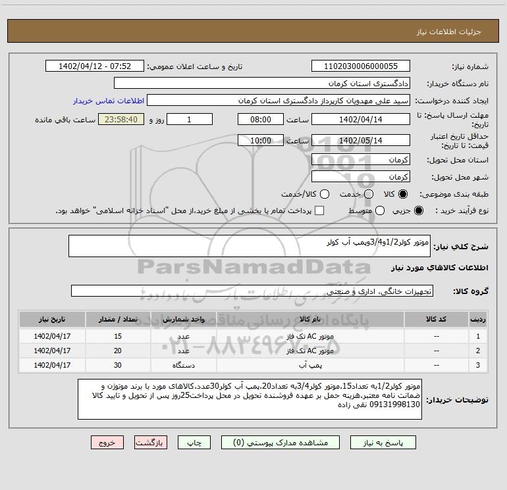Click the توضیحات خریدار text area
The width and height of the screenshot is (507, 490).
click(250, 399)
